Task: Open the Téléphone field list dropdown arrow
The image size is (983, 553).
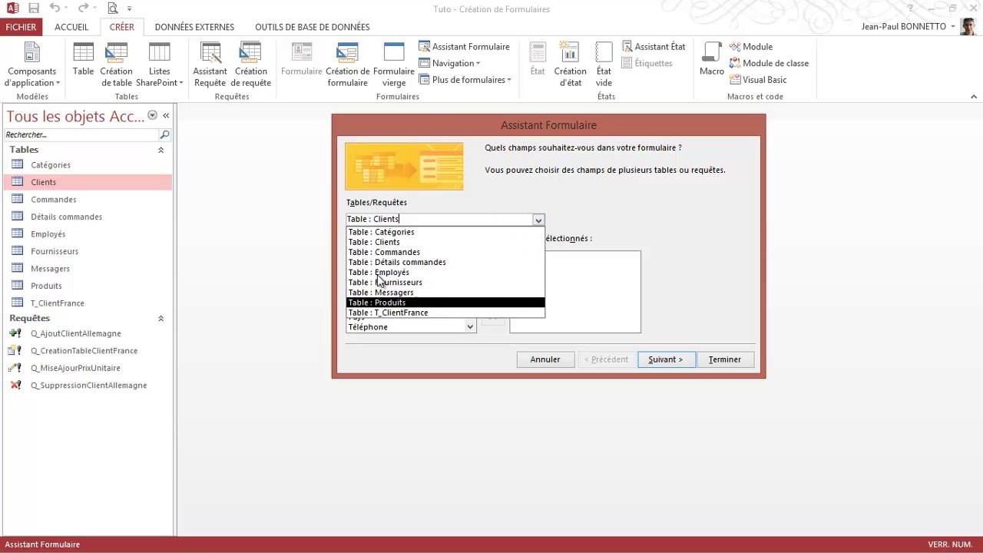Action: 470,326
